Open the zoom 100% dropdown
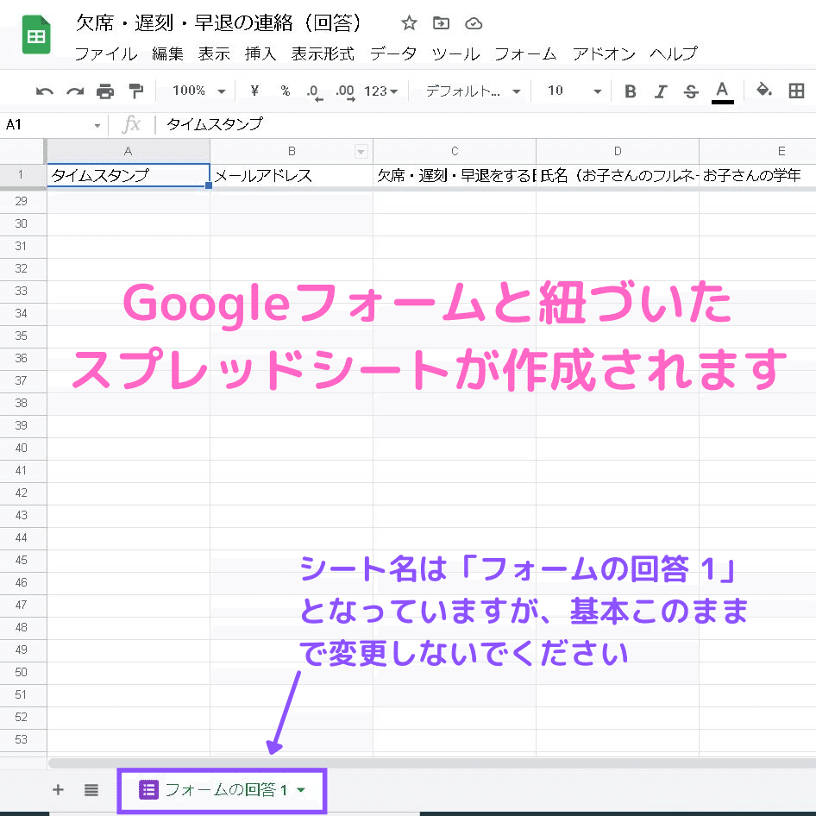 click(x=198, y=91)
